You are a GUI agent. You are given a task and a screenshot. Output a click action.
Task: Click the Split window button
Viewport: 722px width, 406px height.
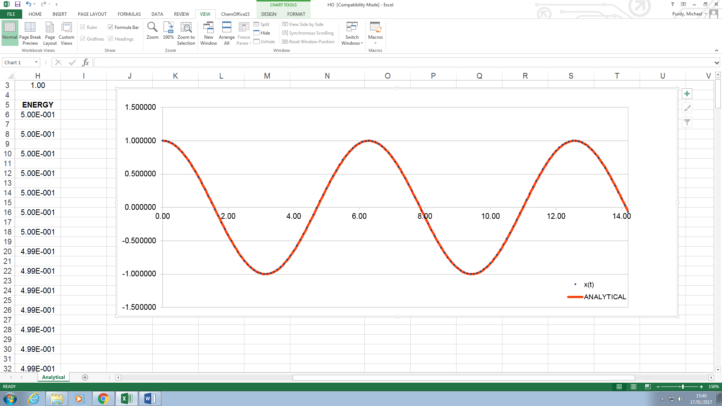pos(262,24)
